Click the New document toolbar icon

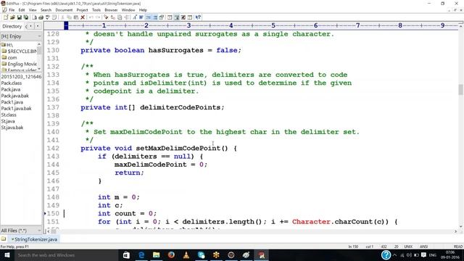tap(6, 17)
